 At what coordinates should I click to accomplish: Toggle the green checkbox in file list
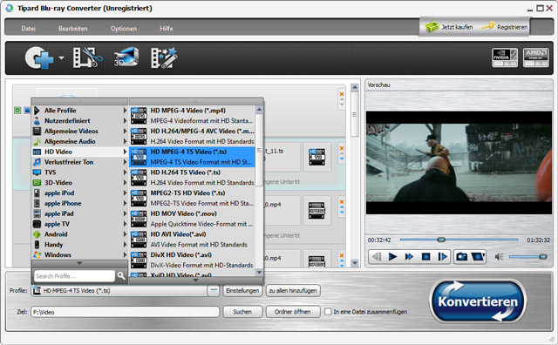coord(17,111)
